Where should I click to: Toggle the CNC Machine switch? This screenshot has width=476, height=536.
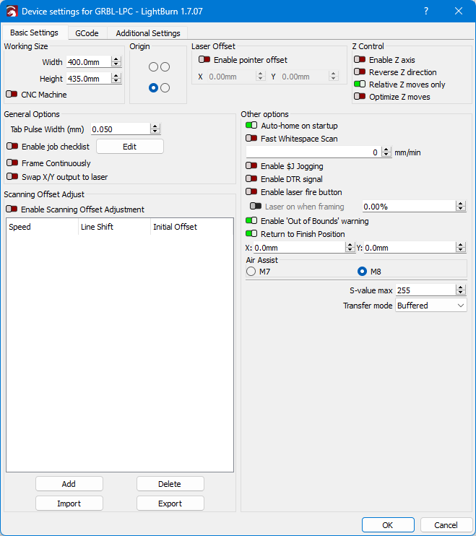click(x=12, y=94)
